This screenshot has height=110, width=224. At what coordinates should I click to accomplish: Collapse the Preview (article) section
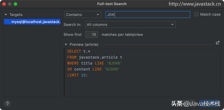click(66, 44)
